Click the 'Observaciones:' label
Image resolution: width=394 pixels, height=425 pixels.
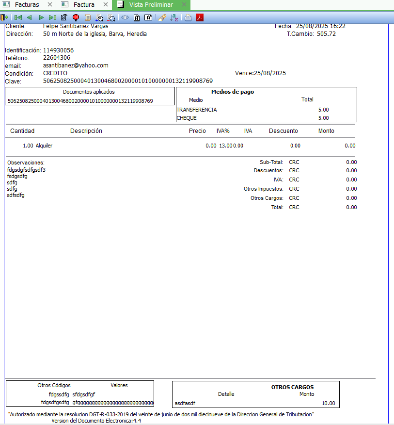[x=26, y=163]
